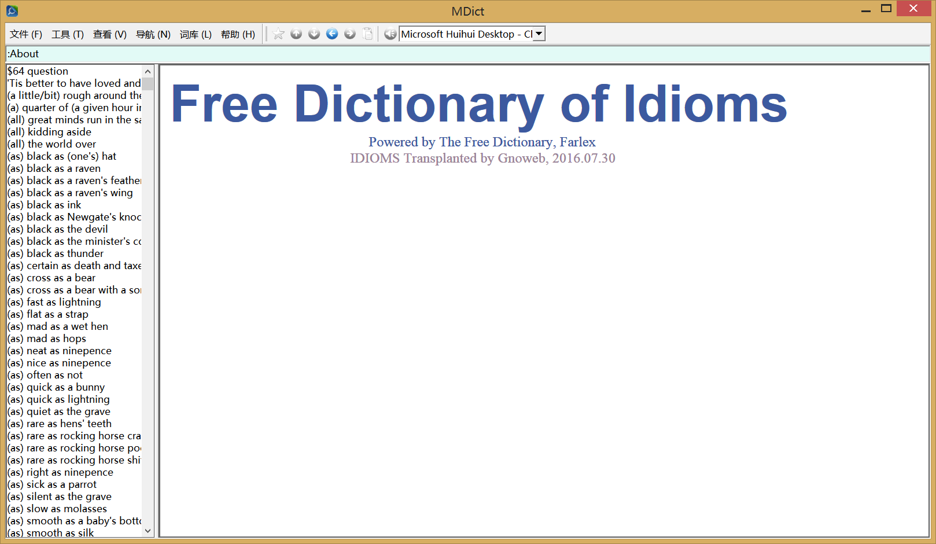Click the MDict app icon in the title bar
This screenshot has height=544, width=936.
point(12,10)
